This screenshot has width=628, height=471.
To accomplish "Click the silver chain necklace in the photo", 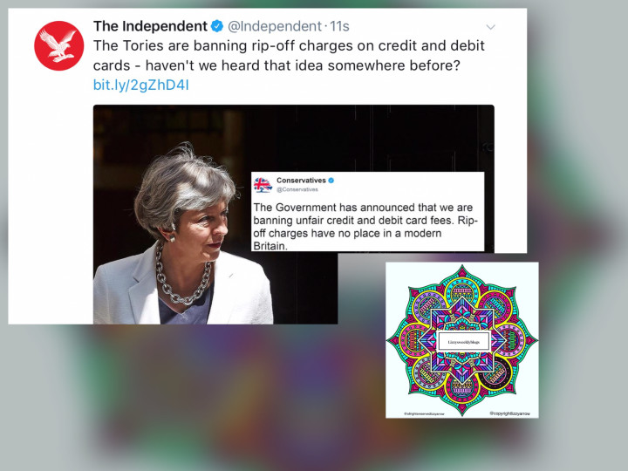I will pyautogui.click(x=182, y=277).
